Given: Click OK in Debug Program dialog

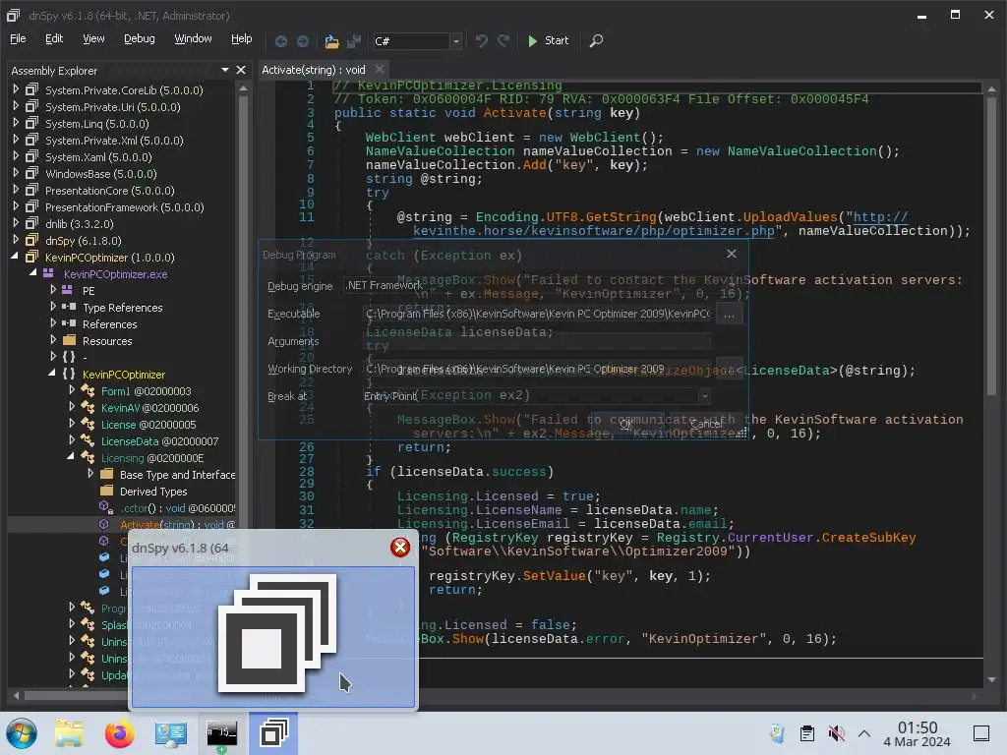Looking at the screenshot, I should 626,424.
